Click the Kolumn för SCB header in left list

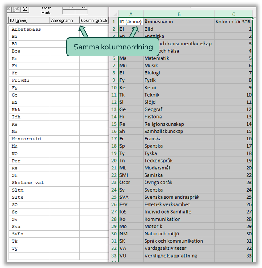point(94,20)
